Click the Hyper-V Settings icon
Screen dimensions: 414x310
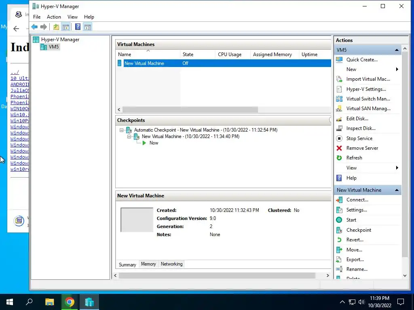click(339, 89)
